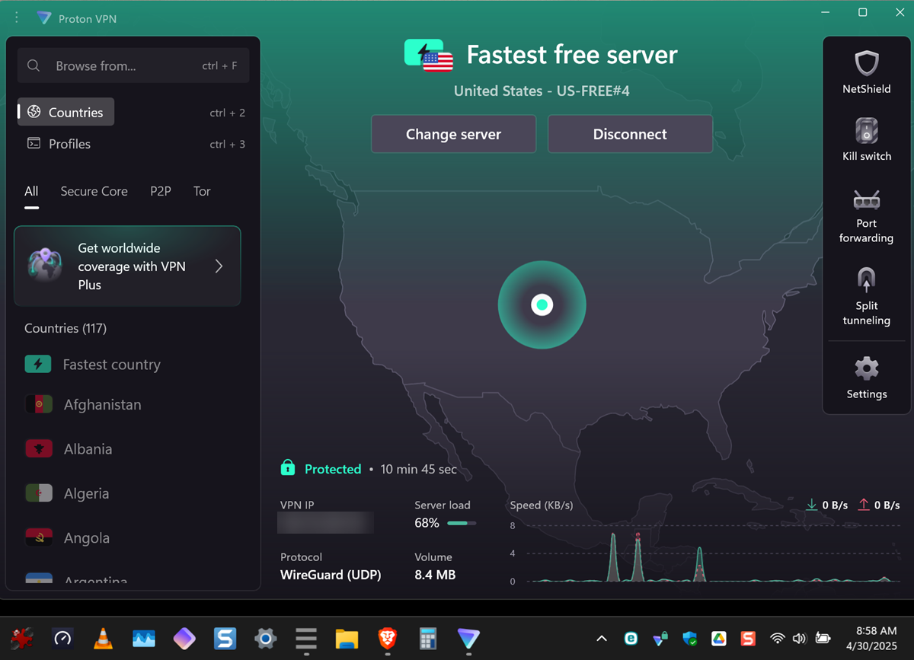Click the Change server button
914x660 pixels.
coord(453,134)
